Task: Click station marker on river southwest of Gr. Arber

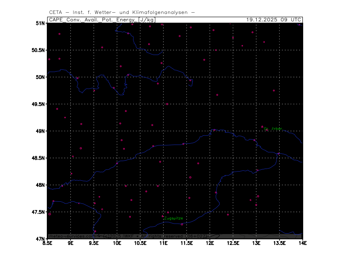Action: click(x=254, y=140)
